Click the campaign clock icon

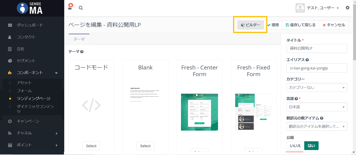coord(10,121)
